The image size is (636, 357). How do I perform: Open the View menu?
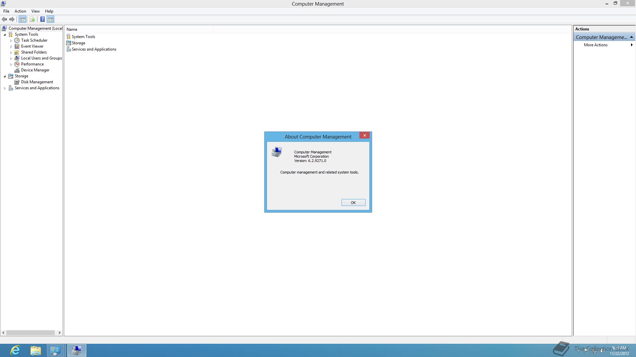(x=35, y=11)
